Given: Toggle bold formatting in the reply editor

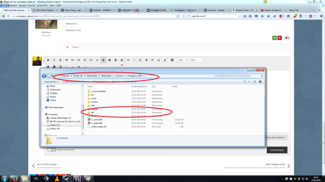Looking at the screenshot, I should 48,60.
